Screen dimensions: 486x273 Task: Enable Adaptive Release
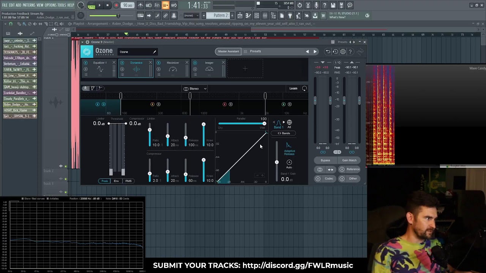[289, 149]
